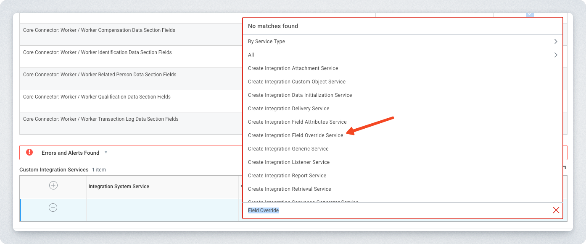Viewport: 586px width, 244px height.
Task: Choose Create Integration Delivery Service option
Action: coord(289,109)
